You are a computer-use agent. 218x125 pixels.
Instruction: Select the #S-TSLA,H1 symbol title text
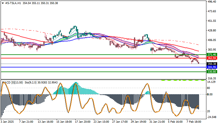[x=13, y=3]
